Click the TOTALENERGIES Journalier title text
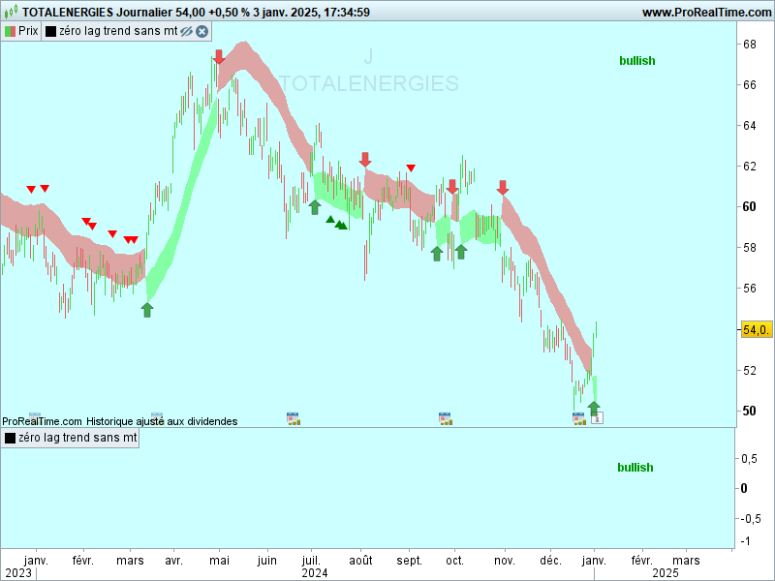Image resolution: width=775 pixels, height=581 pixels. [x=98, y=13]
